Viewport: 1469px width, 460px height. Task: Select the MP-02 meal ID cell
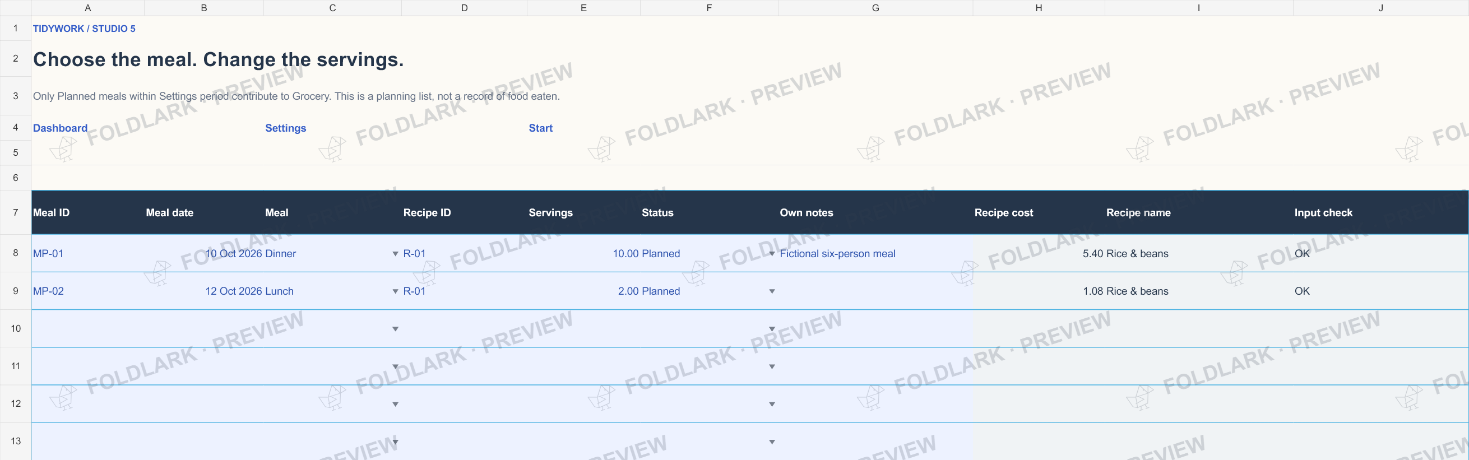[x=88, y=291]
